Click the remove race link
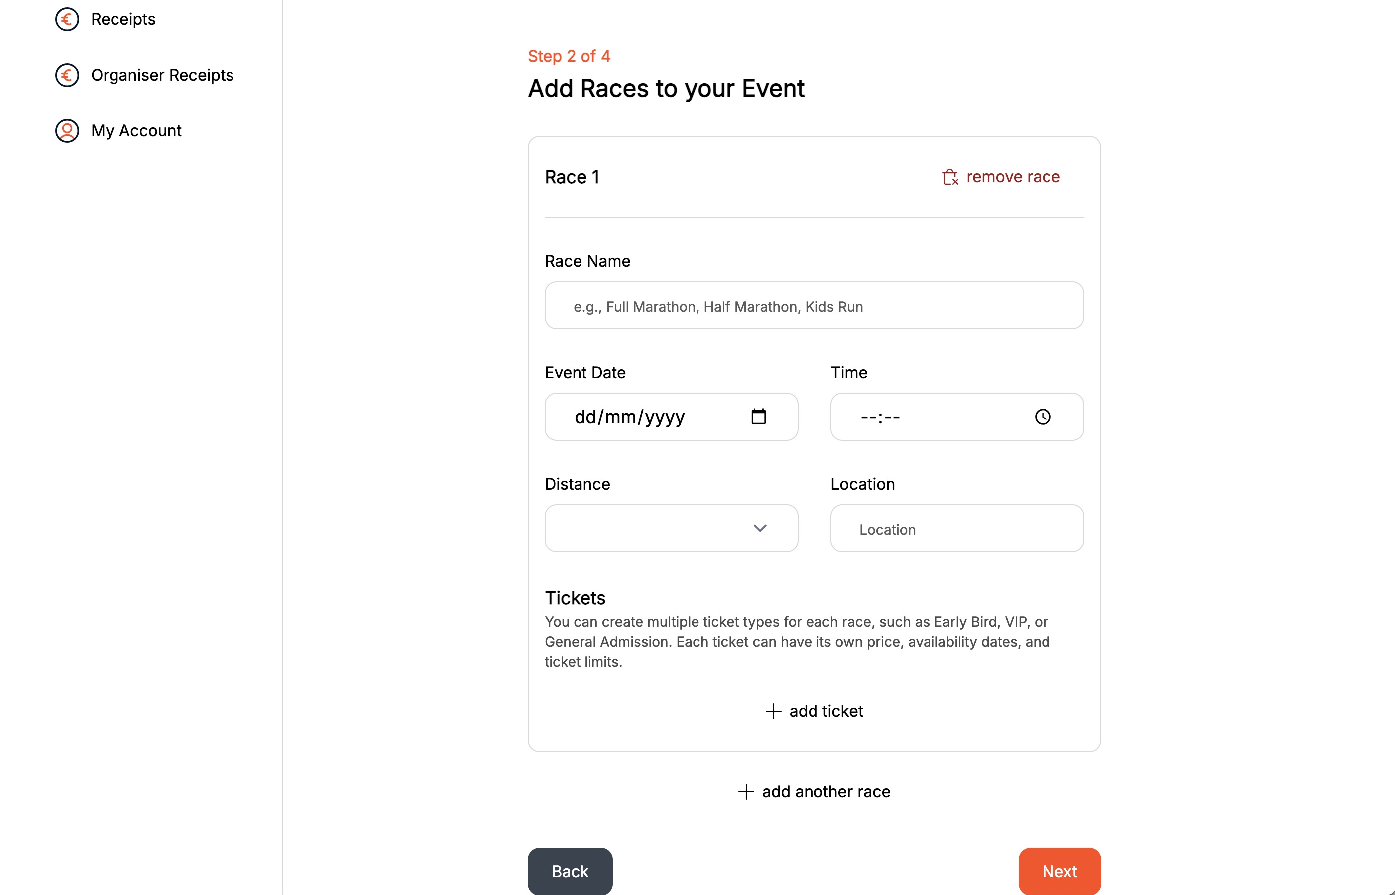1395x895 pixels. click(1013, 177)
